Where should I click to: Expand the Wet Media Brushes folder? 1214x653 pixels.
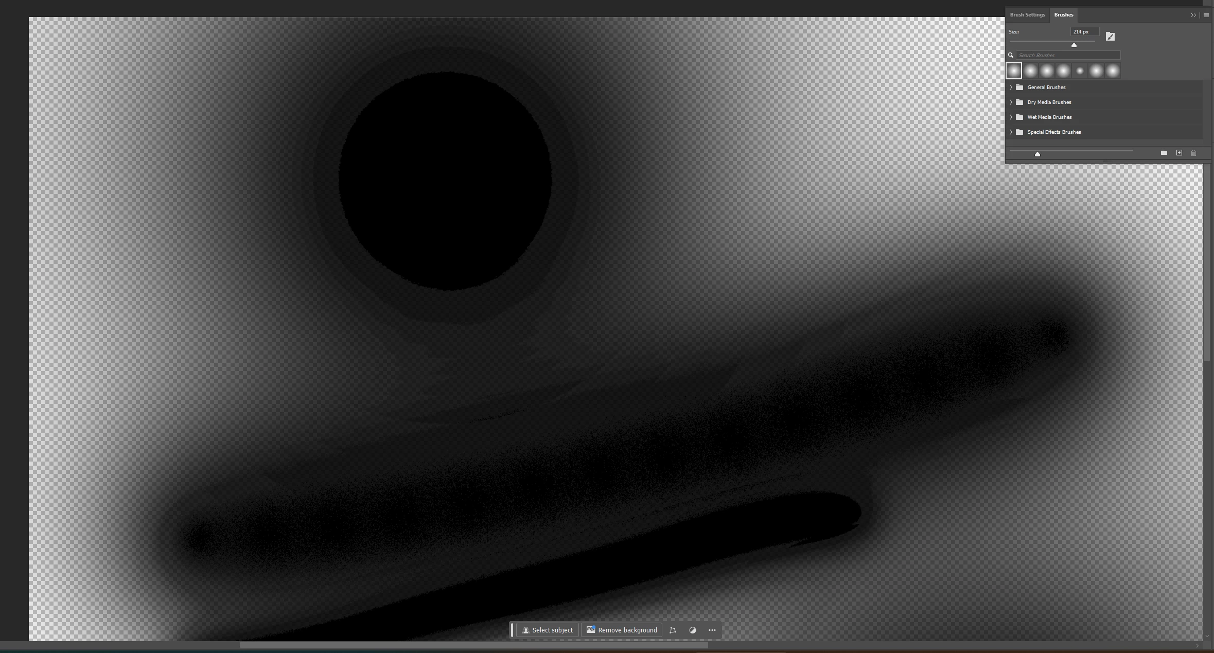tap(1011, 117)
